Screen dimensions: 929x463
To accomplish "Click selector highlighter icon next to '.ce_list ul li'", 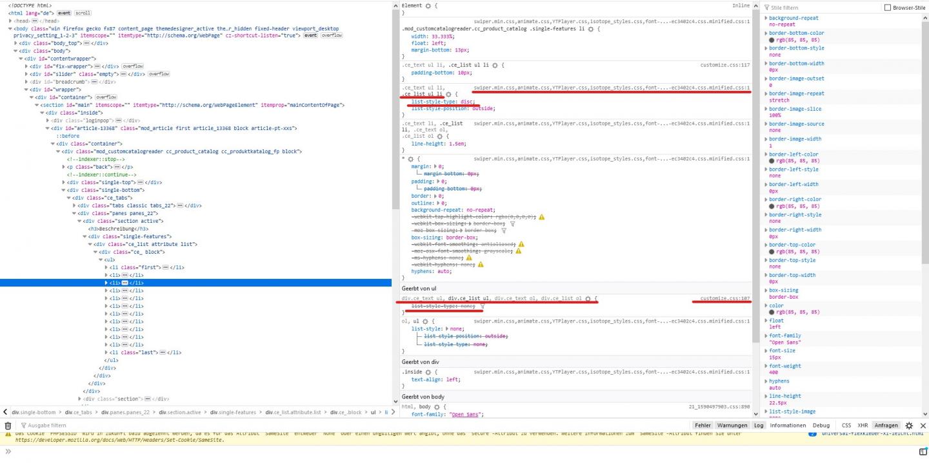I will [449, 94].
